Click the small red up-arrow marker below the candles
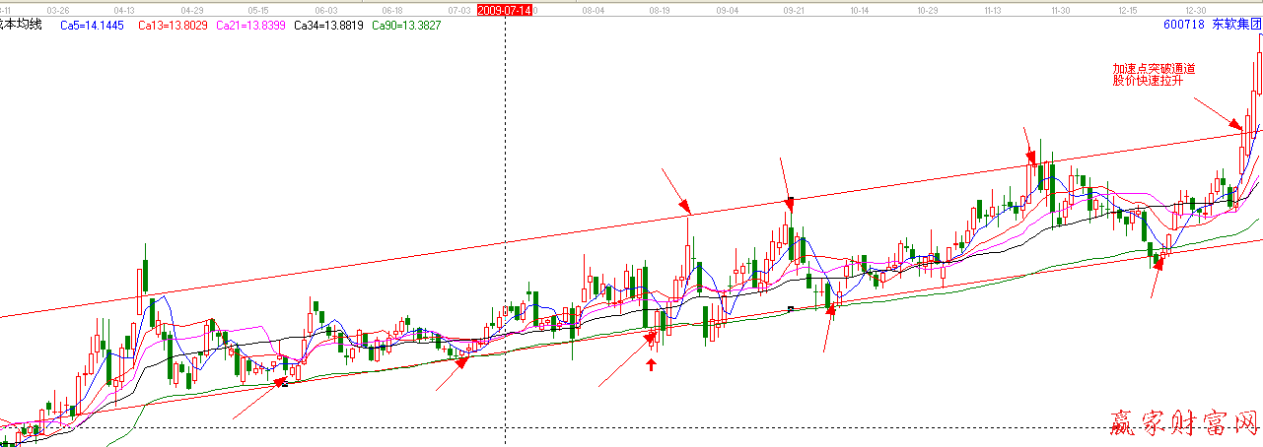 tap(651, 365)
